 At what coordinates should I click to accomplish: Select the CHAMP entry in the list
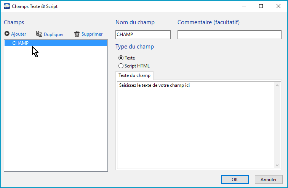(21, 43)
